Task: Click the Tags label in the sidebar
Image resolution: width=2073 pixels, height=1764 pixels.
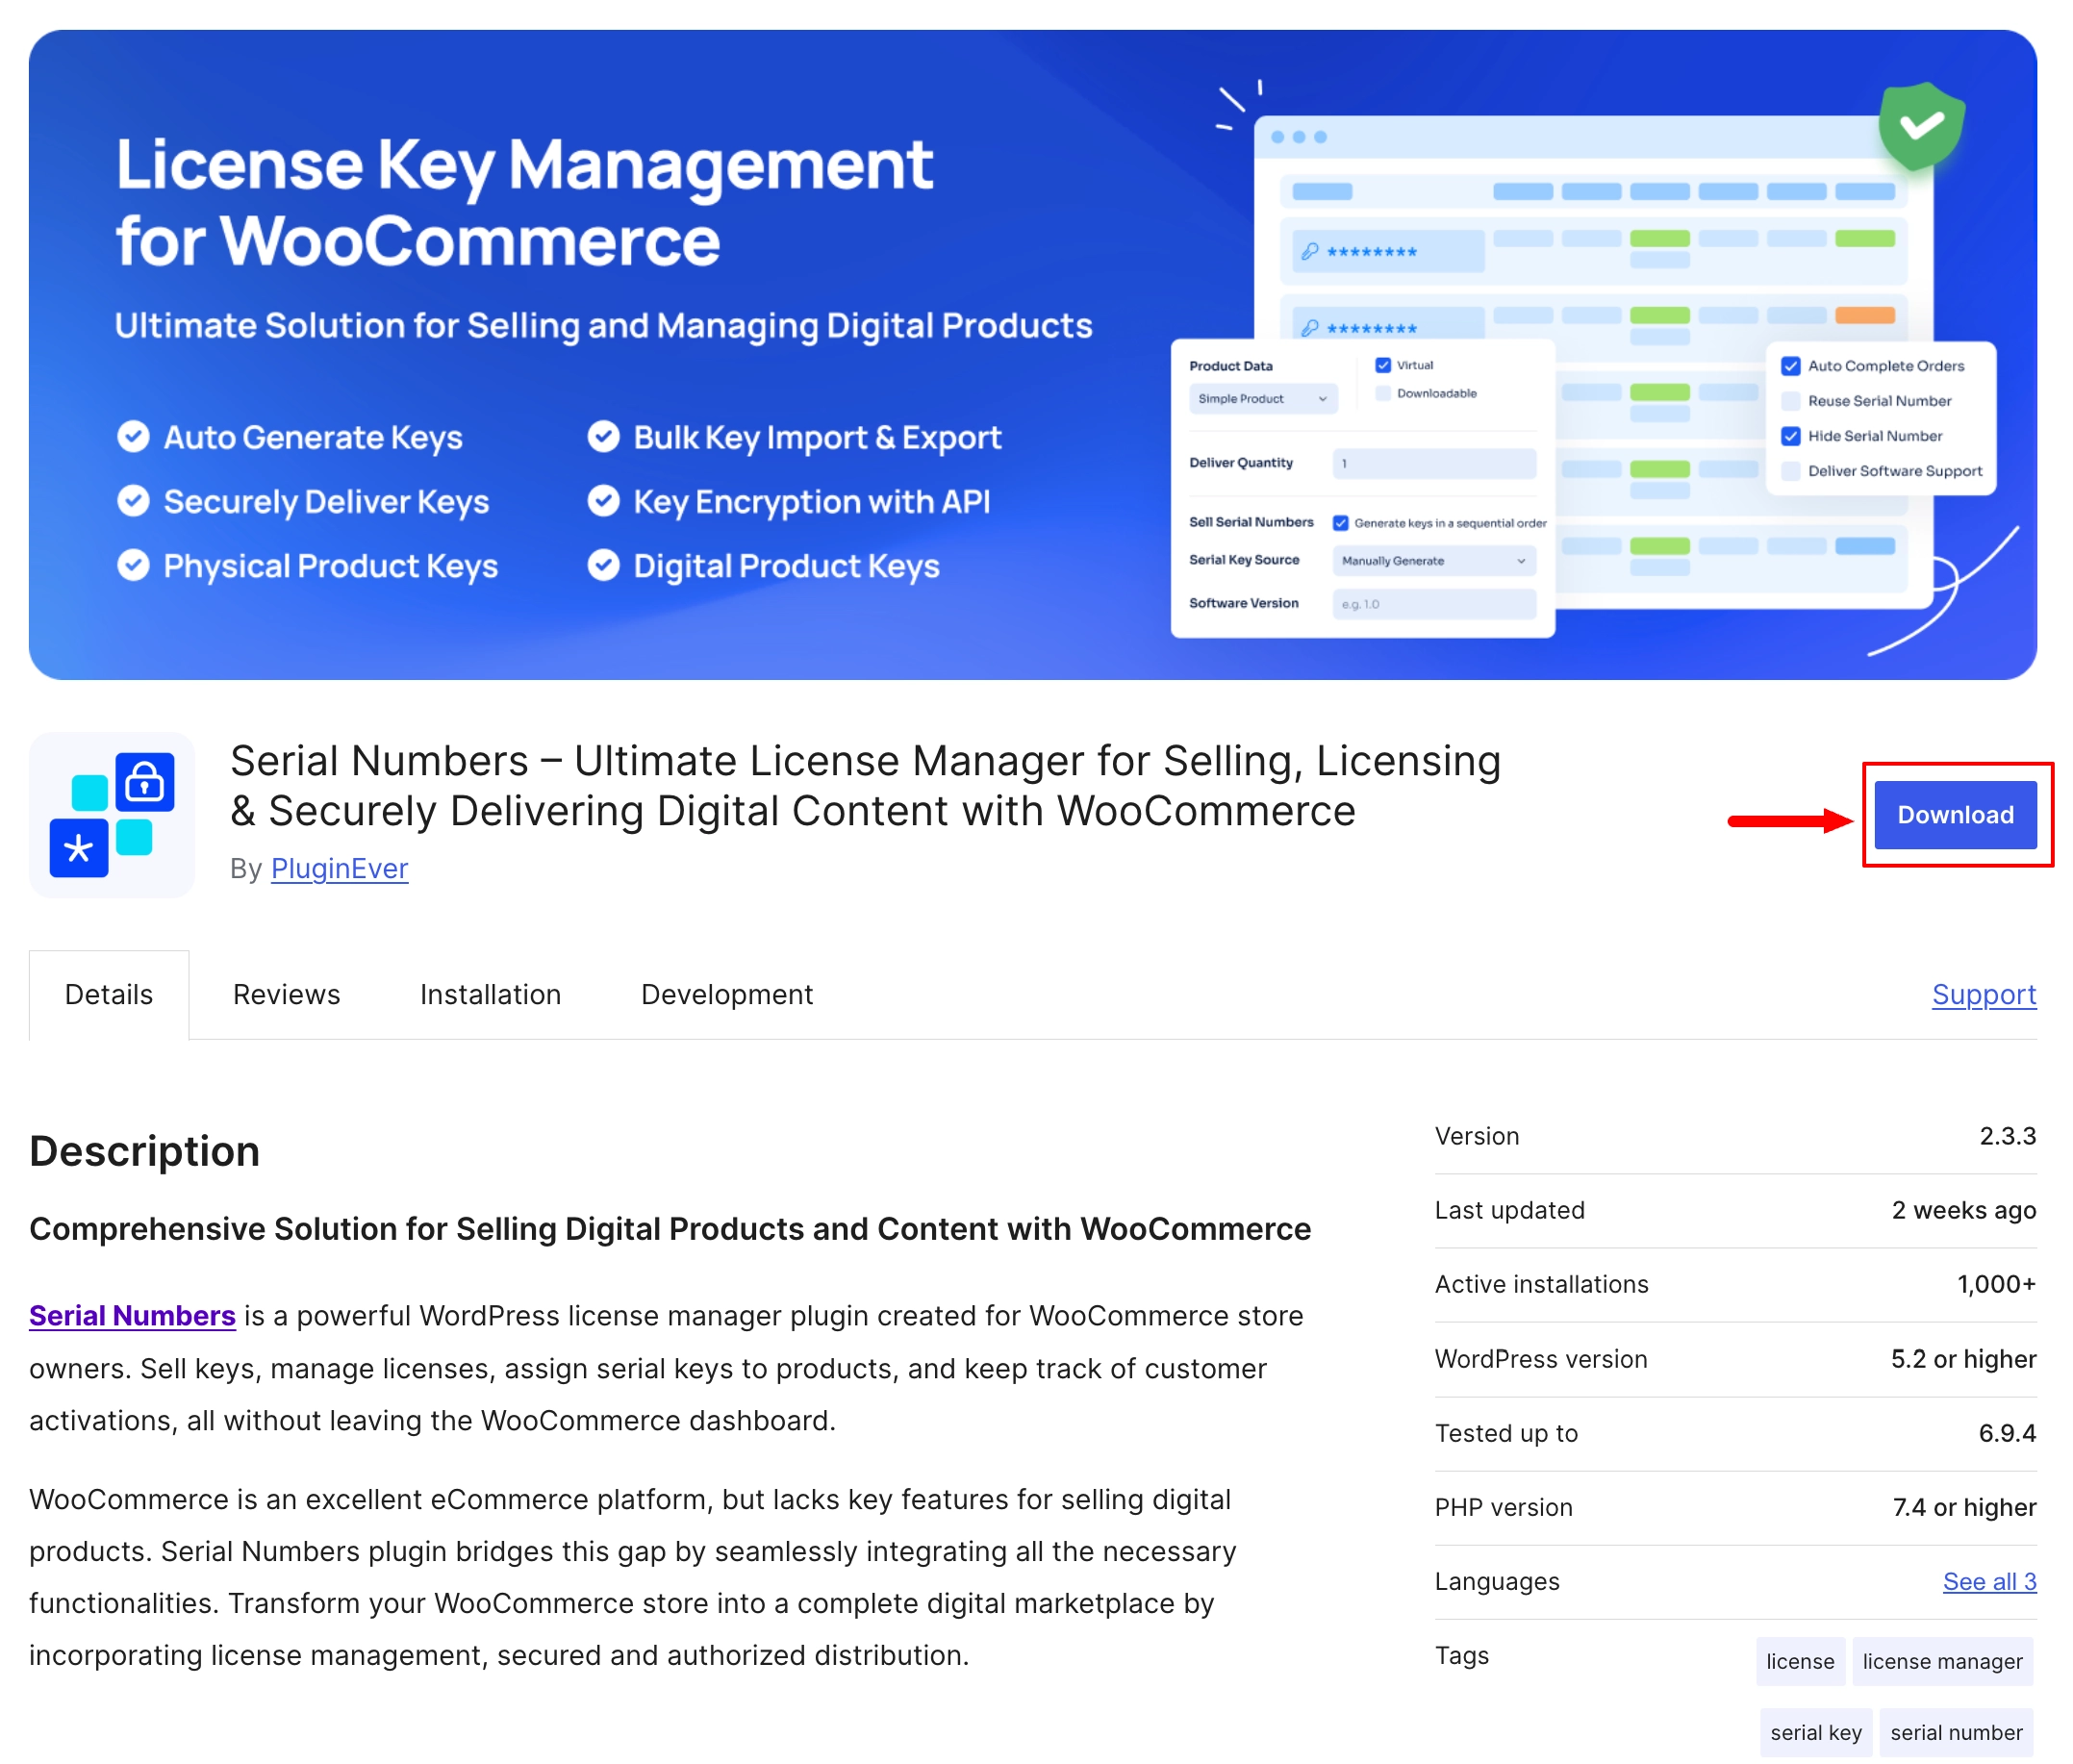Action: tap(1462, 1655)
